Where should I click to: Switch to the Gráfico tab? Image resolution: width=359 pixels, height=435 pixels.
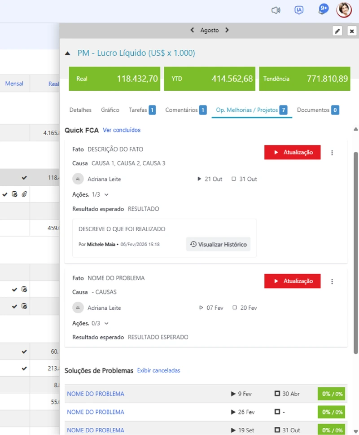(110, 110)
